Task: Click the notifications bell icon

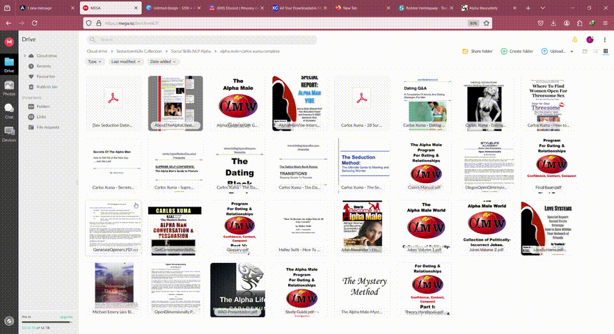Action: pyautogui.click(x=574, y=40)
